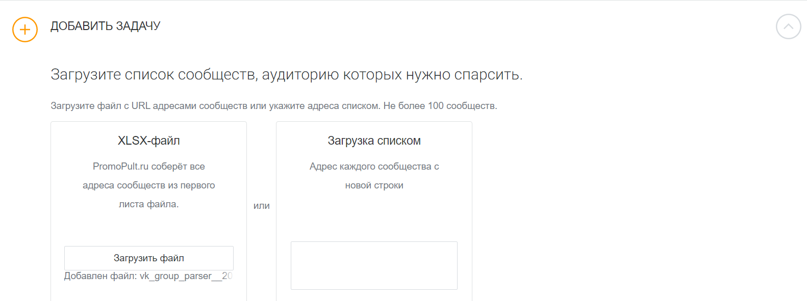Viewport: 807px width, 301px height.
Task: Focus the community addresses text area
Action: 374,265
